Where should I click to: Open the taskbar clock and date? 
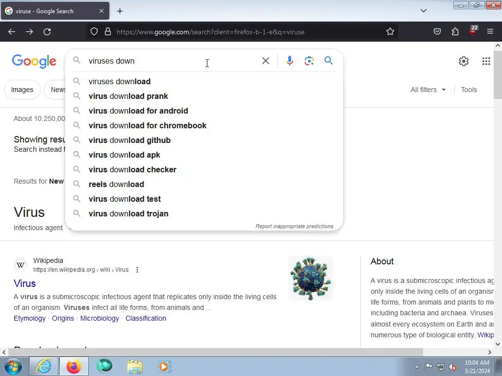[477, 367]
